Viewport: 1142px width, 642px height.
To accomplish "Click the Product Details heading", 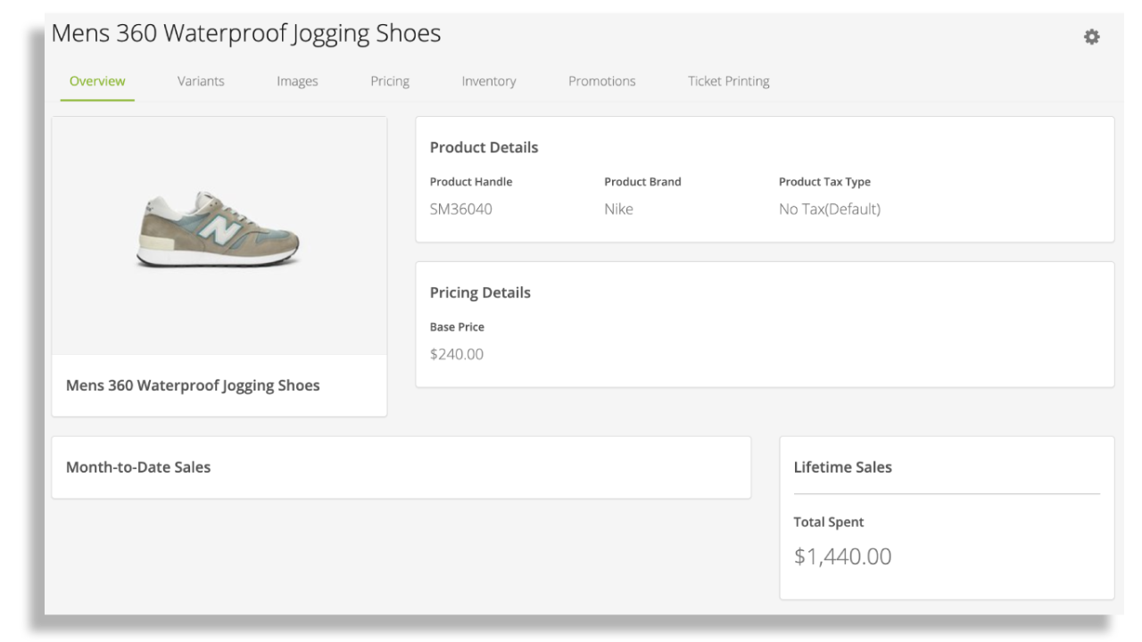I will (x=484, y=148).
